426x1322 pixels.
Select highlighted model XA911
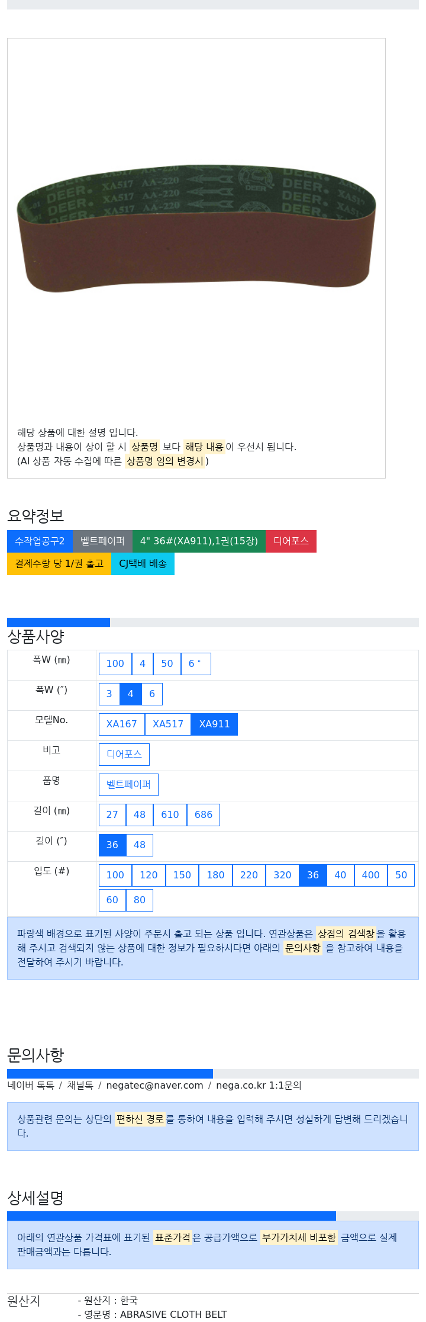[x=214, y=724]
